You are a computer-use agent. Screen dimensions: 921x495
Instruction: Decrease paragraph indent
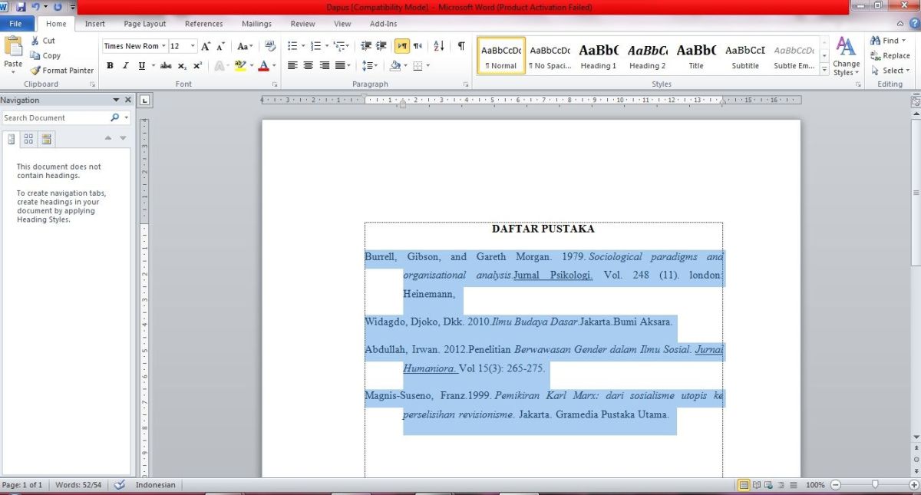[366, 46]
